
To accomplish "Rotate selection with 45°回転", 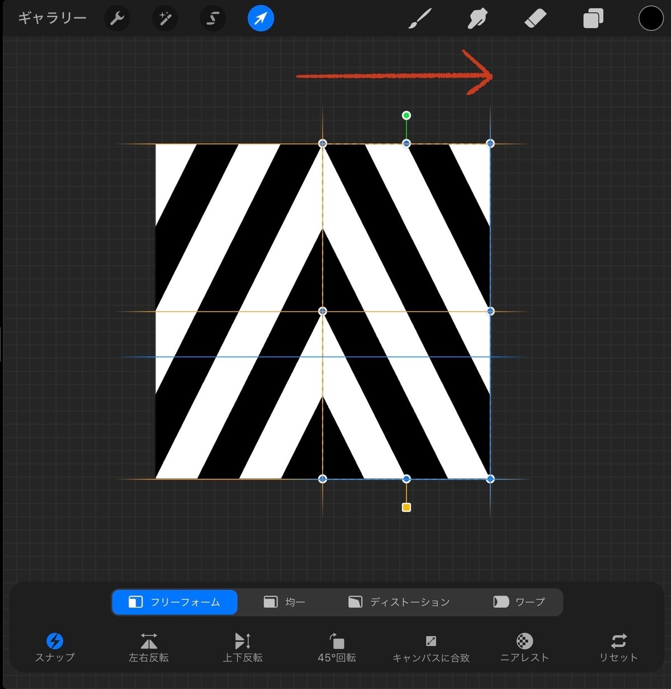I will [337, 648].
